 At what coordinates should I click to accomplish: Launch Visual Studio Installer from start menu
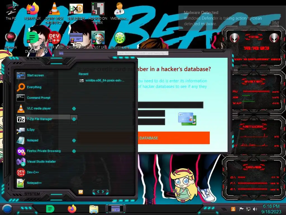point(36,162)
